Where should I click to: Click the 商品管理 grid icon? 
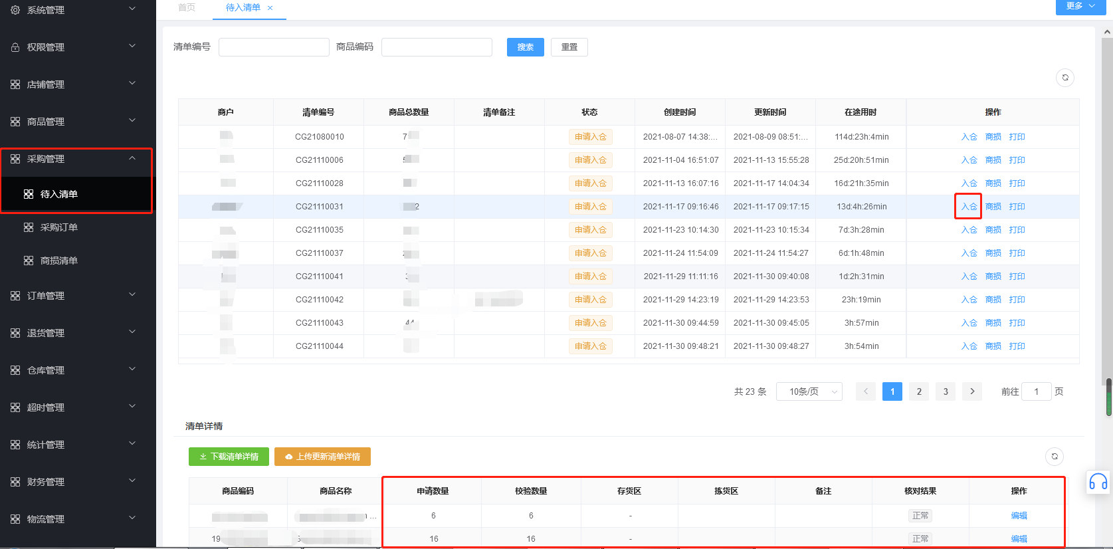[x=15, y=122]
